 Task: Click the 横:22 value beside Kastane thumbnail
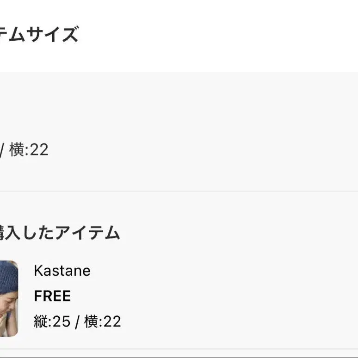(x=103, y=321)
